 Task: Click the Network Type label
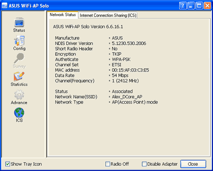click(x=69, y=102)
